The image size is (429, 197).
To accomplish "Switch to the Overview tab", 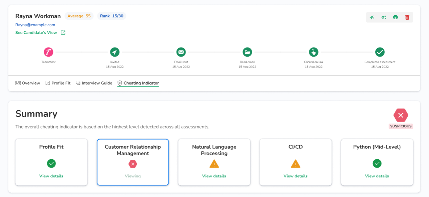I will coord(28,83).
